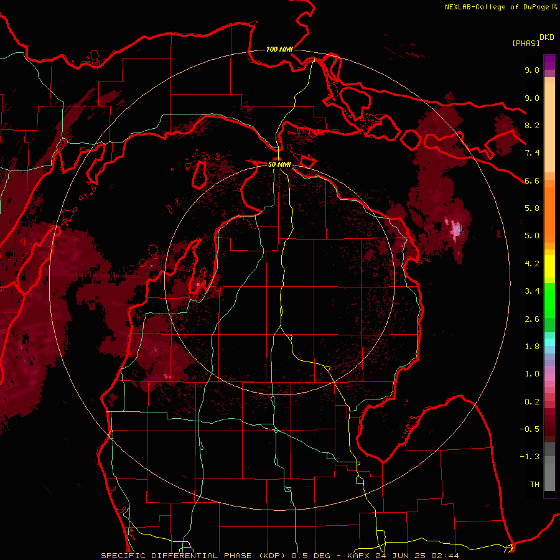
Task: Click the KAPX 24 JUN 25 02:44 timestamp
Action: pyautogui.click(x=403, y=556)
